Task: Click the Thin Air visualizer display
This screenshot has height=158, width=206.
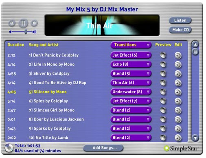Action: click(x=102, y=25)
